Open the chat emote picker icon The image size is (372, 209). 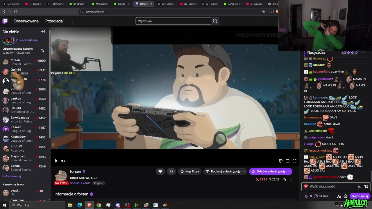click(x=360, y=187)
